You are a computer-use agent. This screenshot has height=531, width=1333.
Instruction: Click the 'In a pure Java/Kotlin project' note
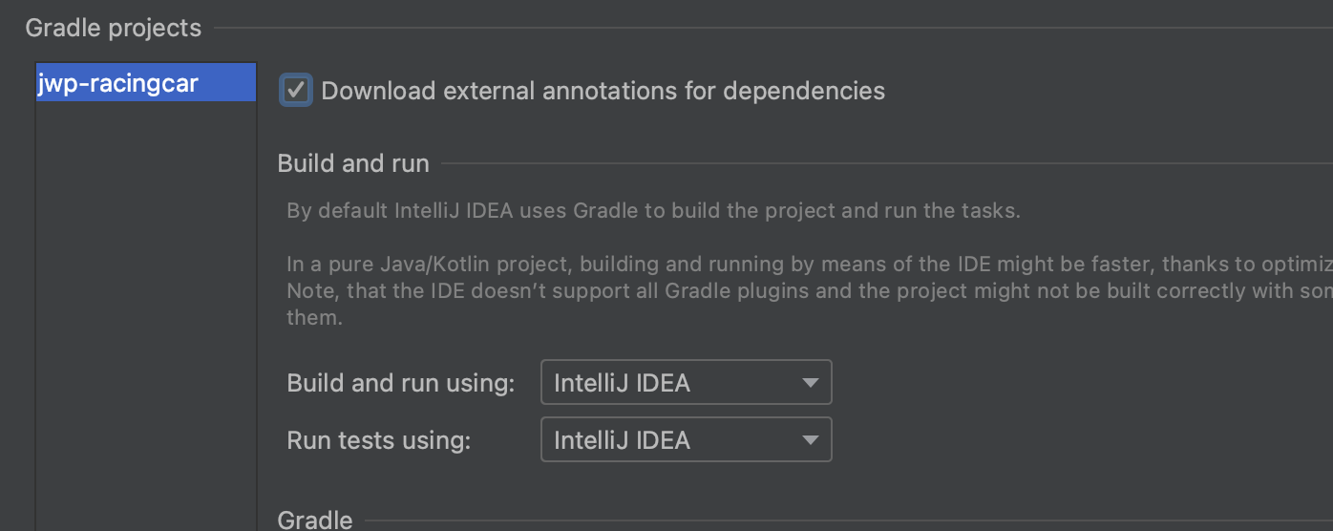[x=809, y=290]
